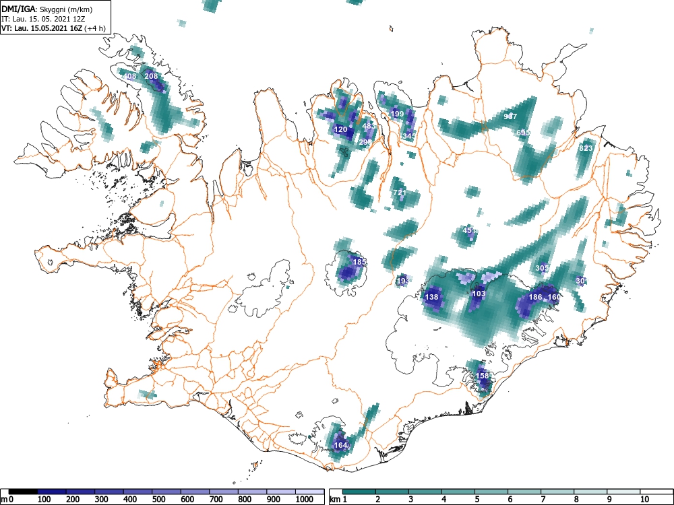Screen dimensions: 674x505
Task: Pick the map value 160
Action: point(554,297)
